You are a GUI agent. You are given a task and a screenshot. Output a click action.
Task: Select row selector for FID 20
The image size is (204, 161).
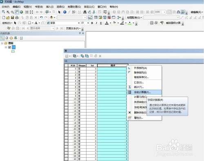[x=66, y=129]
